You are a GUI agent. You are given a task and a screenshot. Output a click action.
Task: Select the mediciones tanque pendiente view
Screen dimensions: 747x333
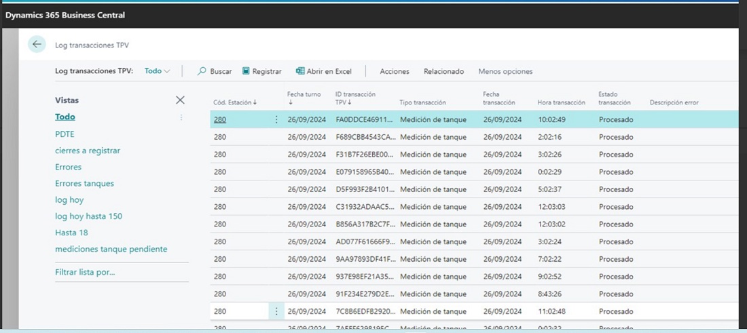111,249
